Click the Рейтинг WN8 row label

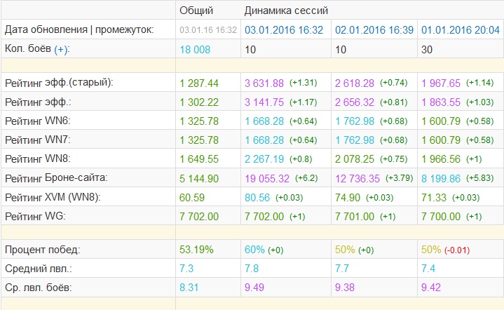(x=38, y=159)
